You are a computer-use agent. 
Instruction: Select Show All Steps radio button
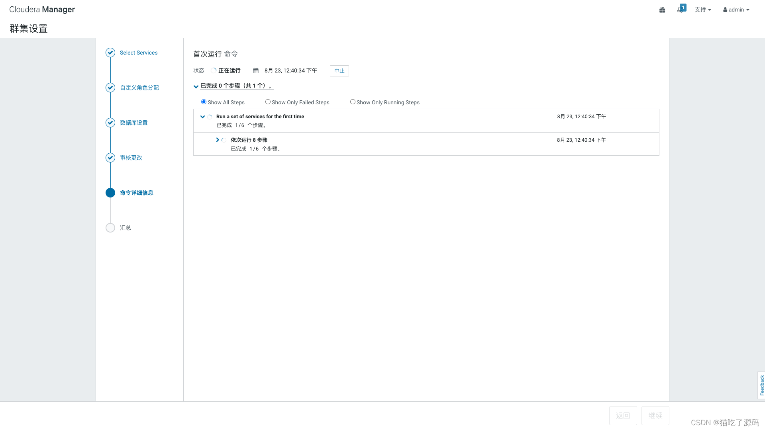204,102
